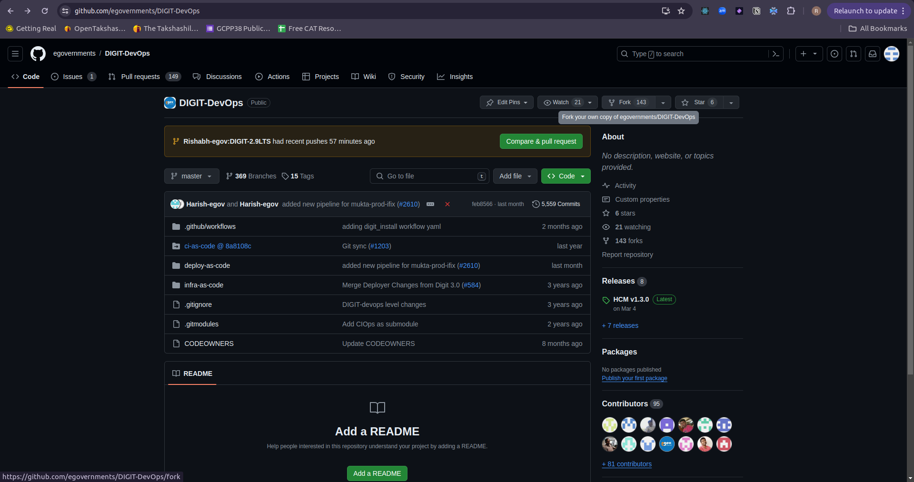Click the browser address bar URL
Viewport: 914px width, 482px height.
(x=137, y=11)
